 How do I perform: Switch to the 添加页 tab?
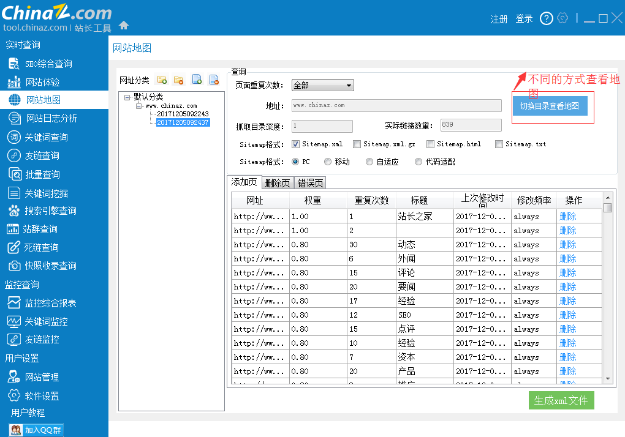244,182
